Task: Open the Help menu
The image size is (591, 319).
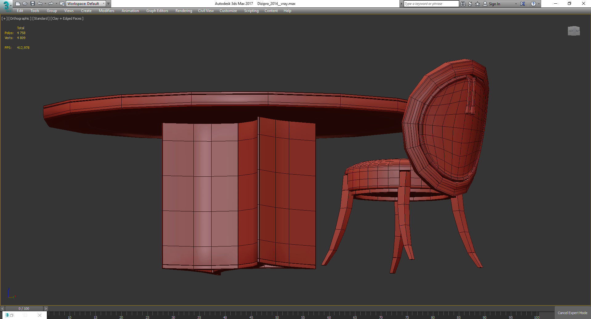Action: 287,11
